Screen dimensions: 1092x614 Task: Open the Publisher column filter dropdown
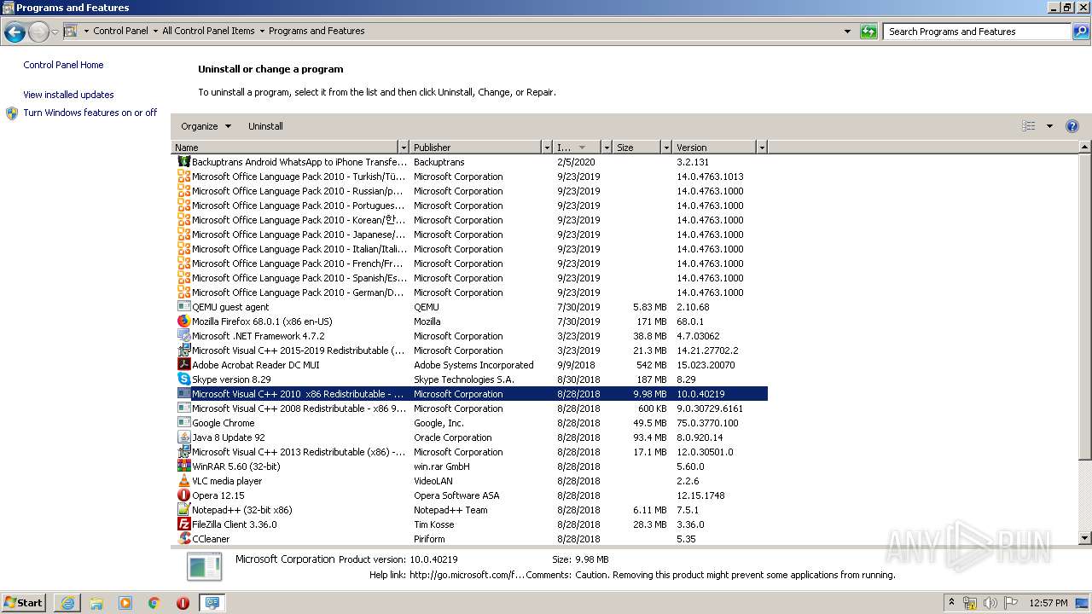(x=547, y=148)
